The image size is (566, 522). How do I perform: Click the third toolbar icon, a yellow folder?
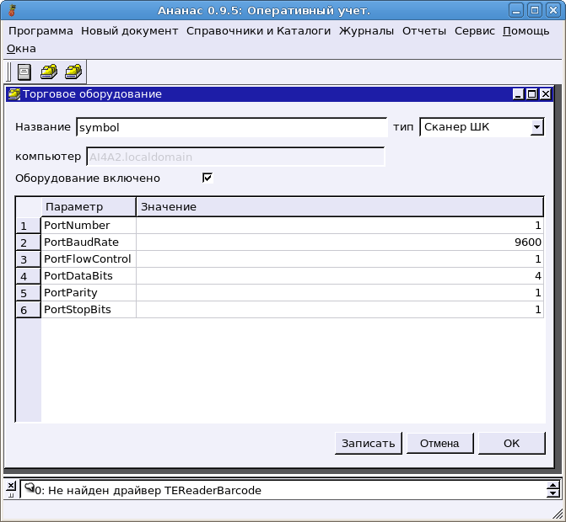[x=73, y=72]
